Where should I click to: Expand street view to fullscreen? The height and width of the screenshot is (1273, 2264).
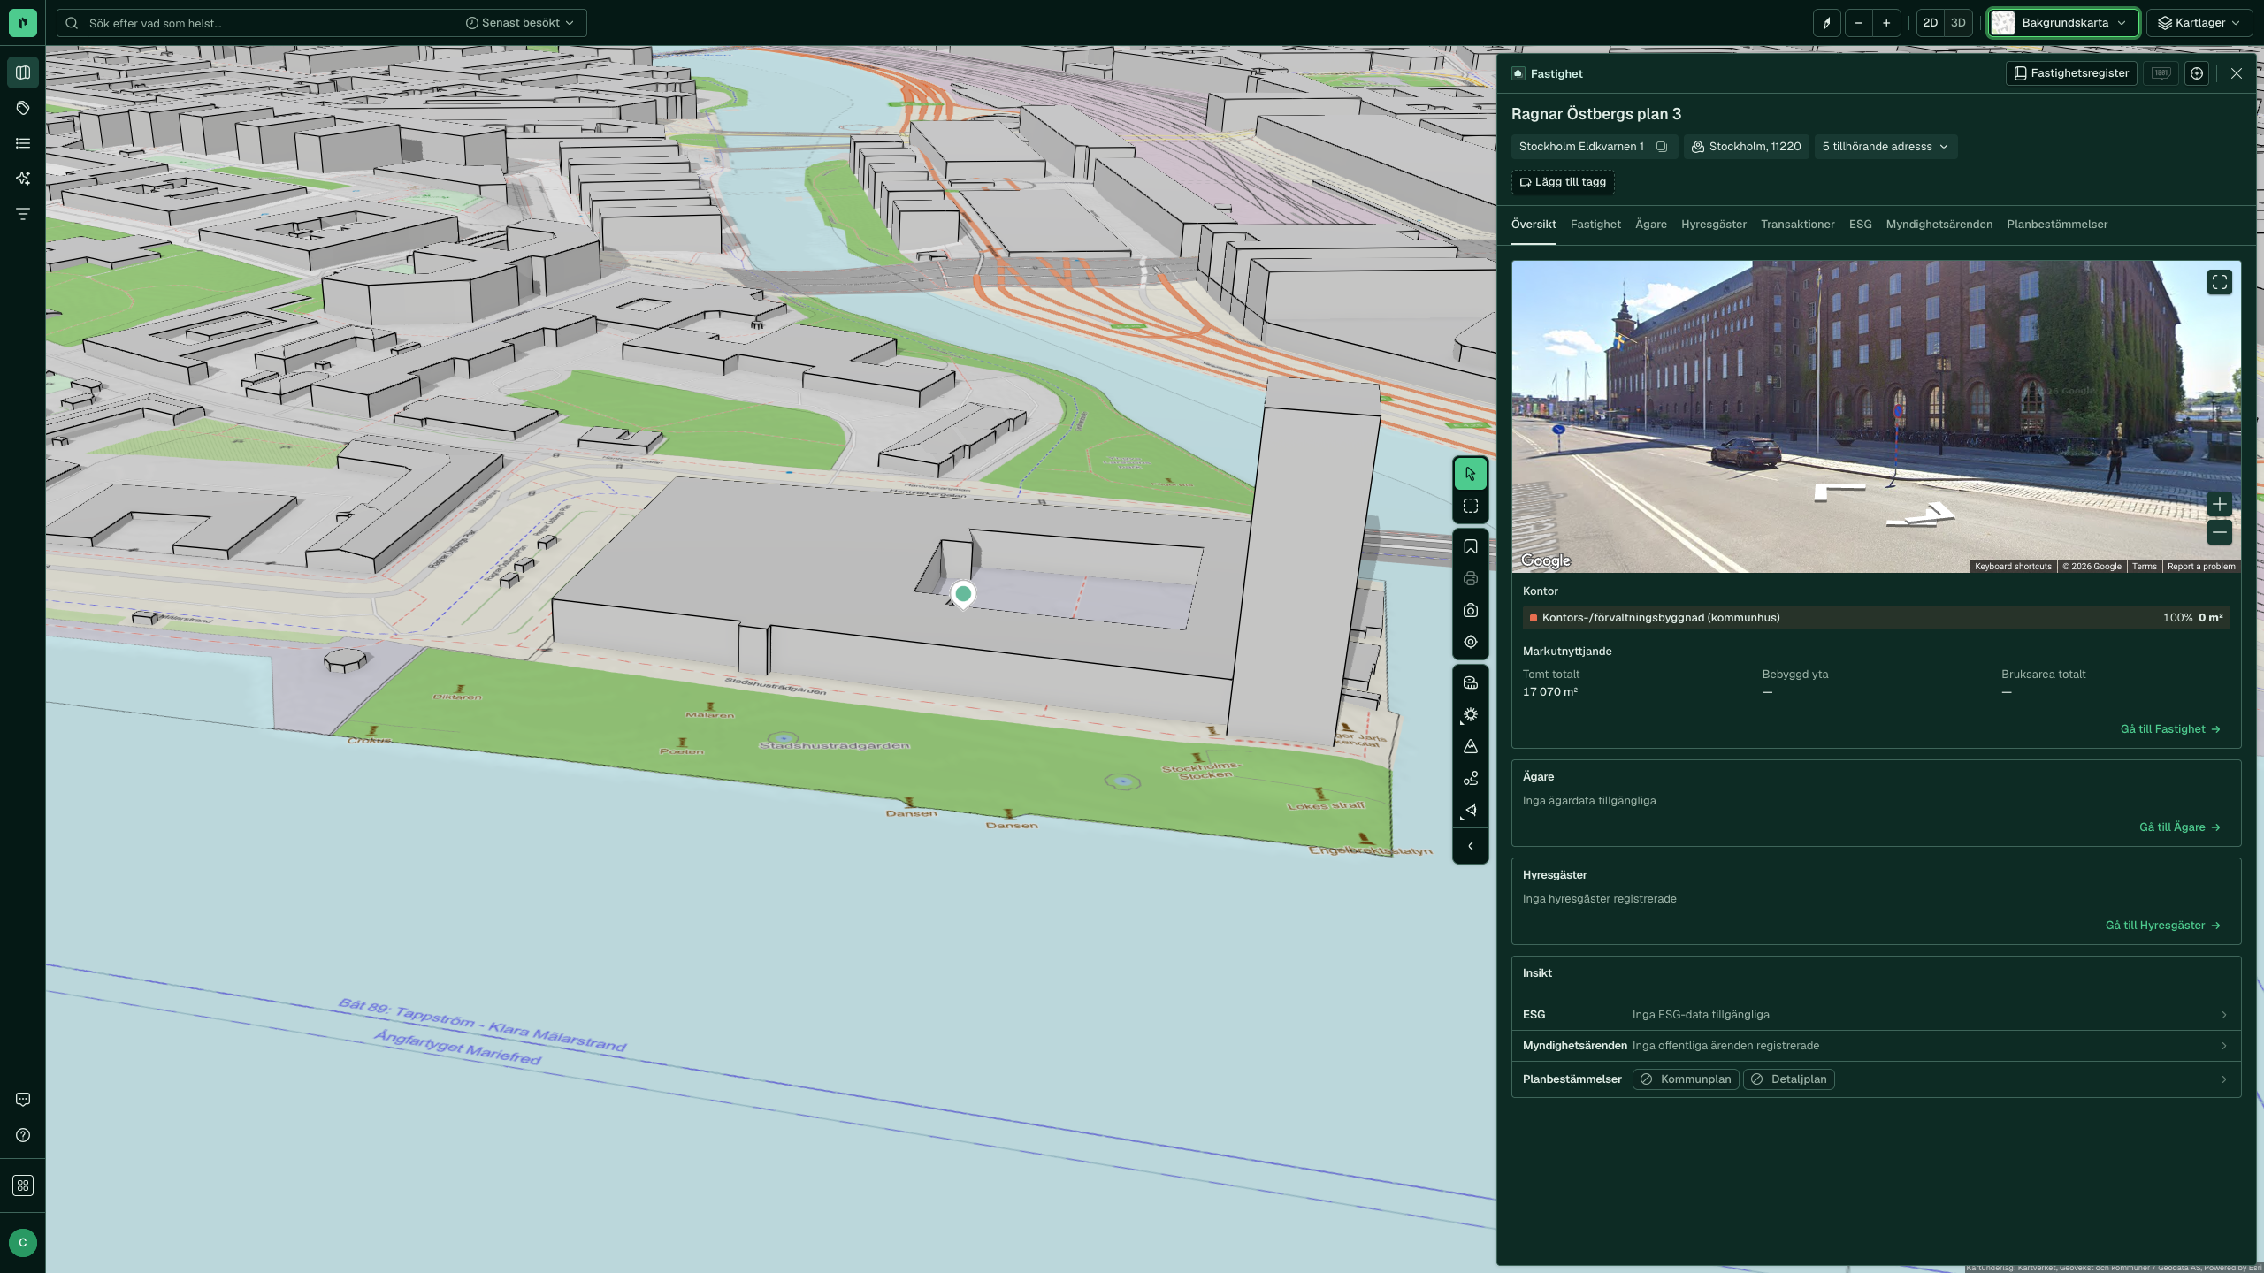point(2220,282)
